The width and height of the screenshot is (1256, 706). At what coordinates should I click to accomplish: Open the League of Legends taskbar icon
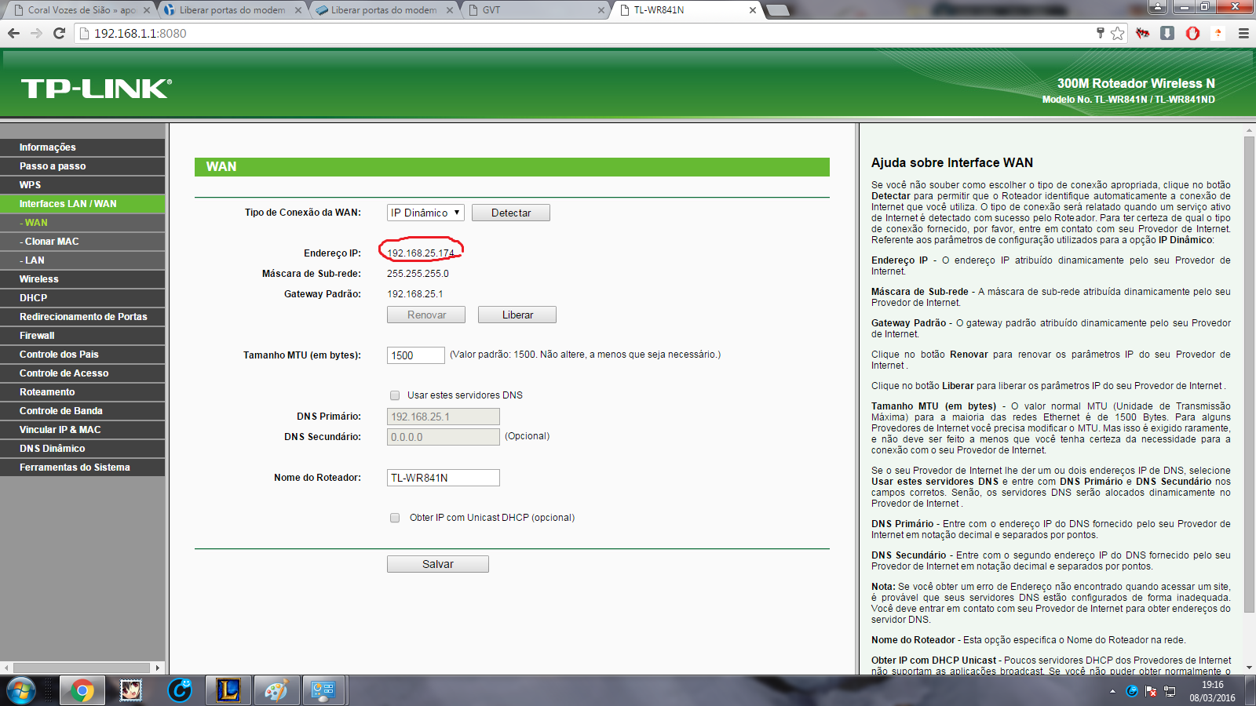[228, 691]
